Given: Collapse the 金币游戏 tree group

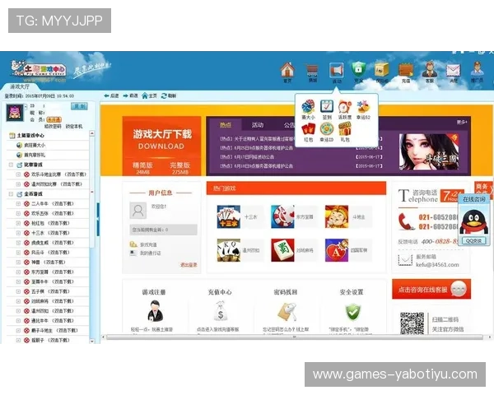Looking at the screenshot, I should pos(11,194).
